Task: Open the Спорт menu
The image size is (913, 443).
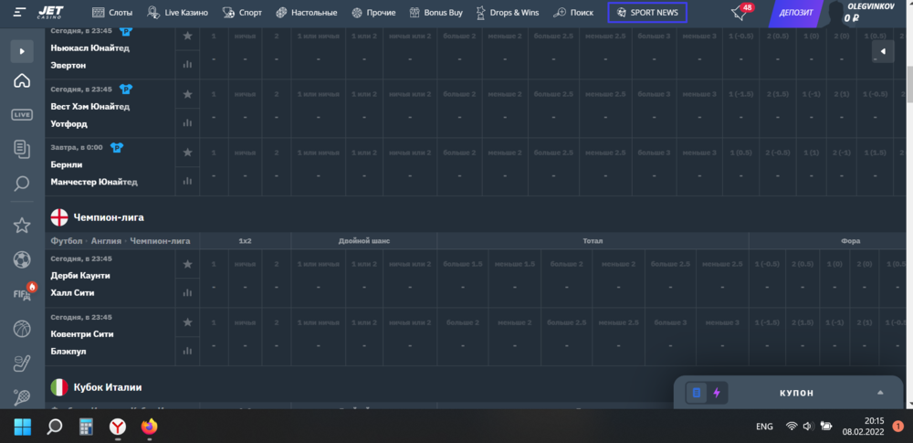Action: pos(242,12)
